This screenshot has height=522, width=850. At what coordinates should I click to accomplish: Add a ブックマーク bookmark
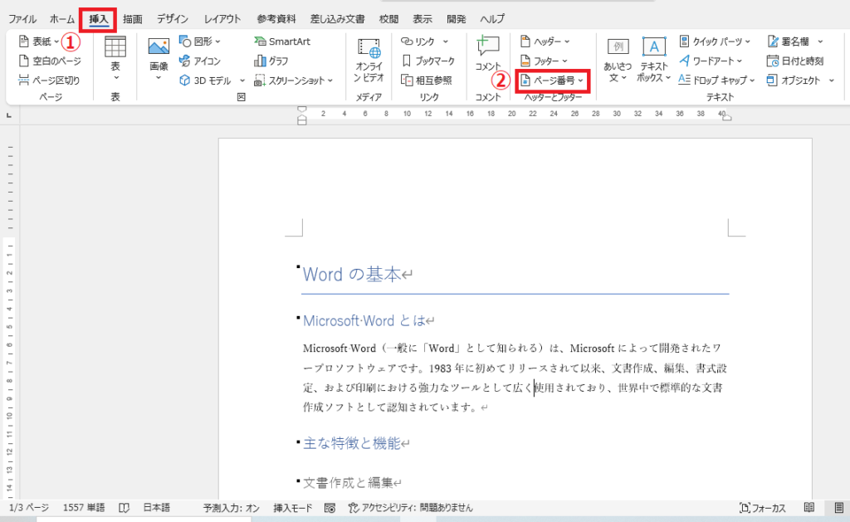427,61
